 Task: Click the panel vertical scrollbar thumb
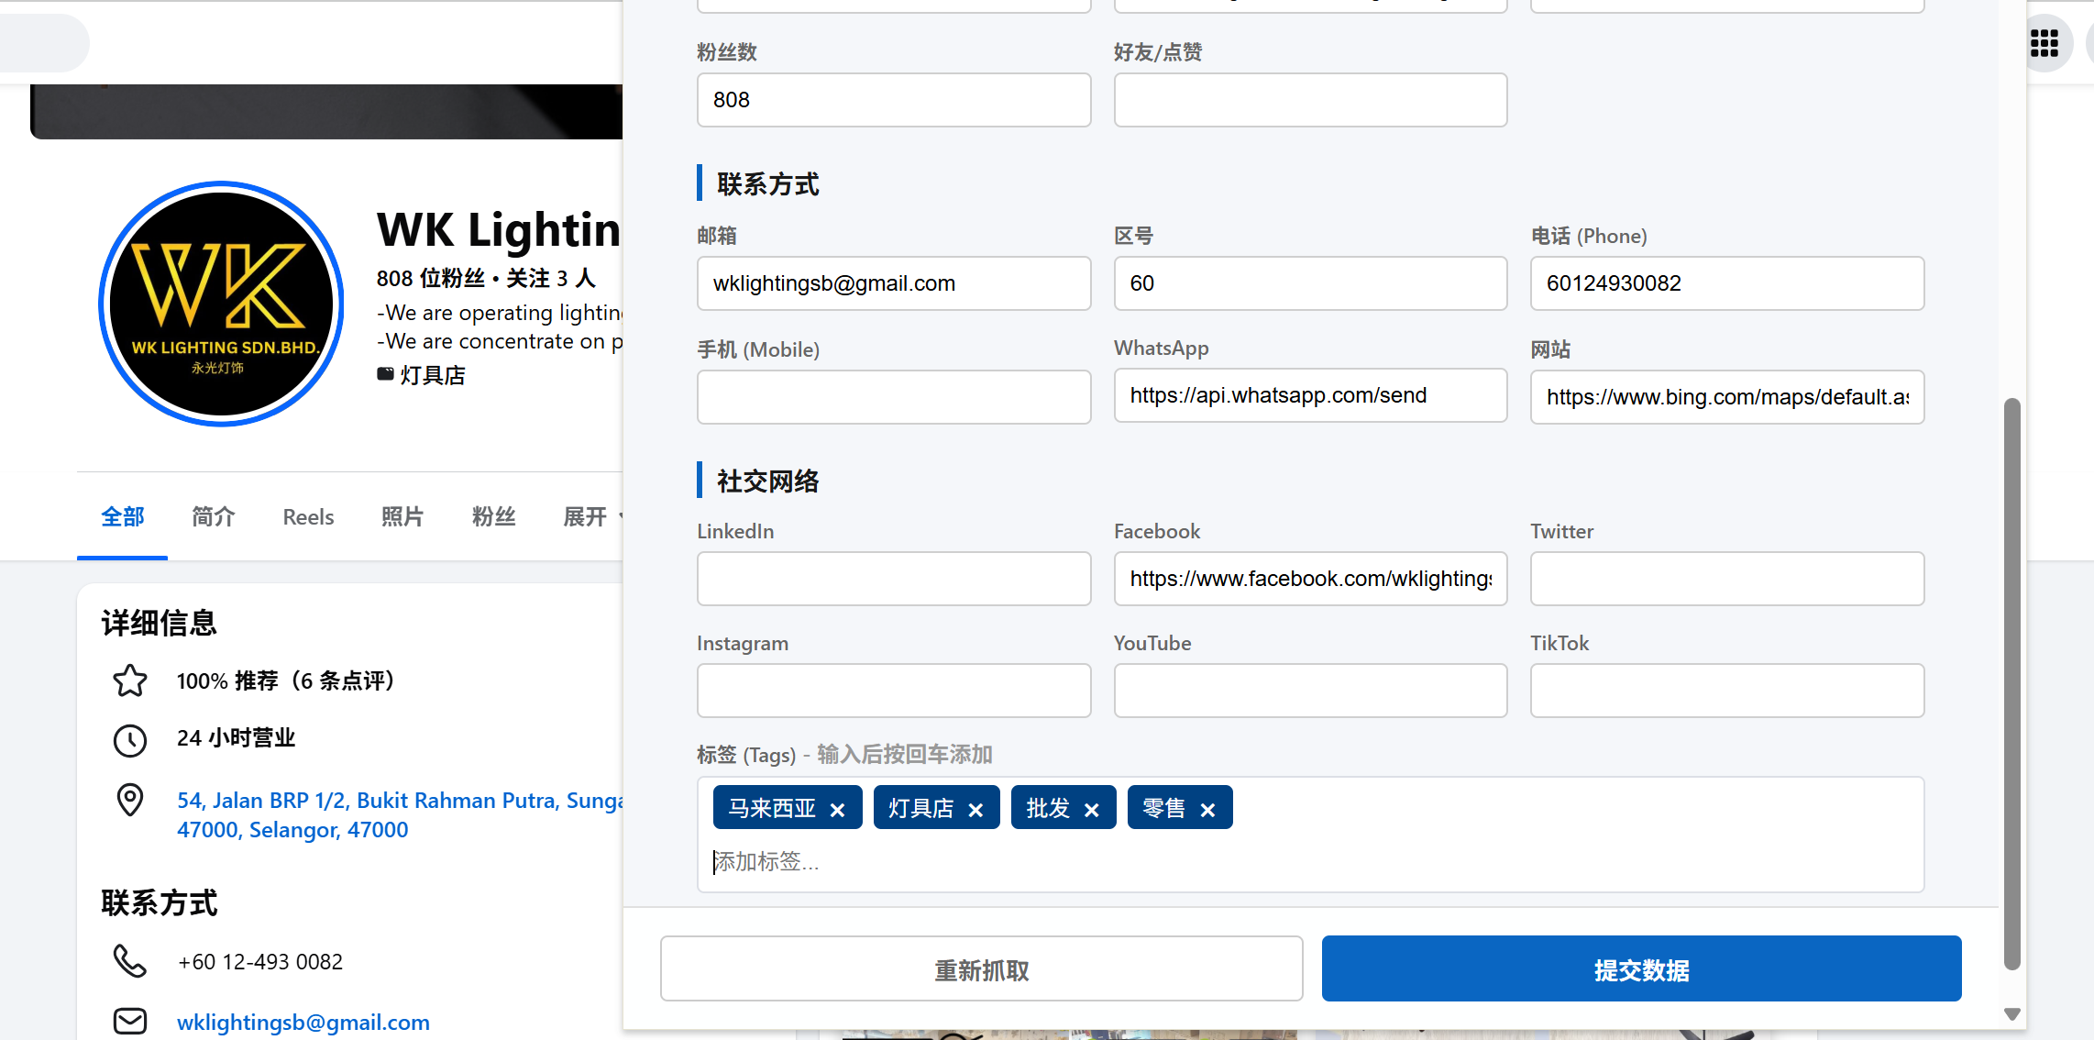[x=2011, y=684]
